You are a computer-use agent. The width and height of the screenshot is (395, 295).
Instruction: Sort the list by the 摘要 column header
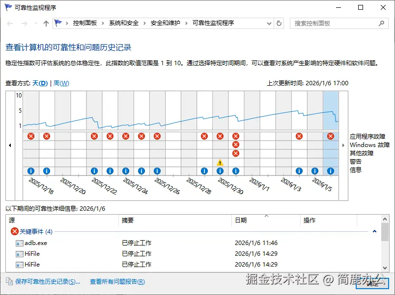pyautogui.click(x=175, y=221)
